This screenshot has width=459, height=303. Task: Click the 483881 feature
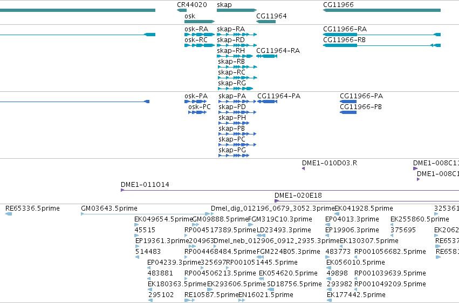tap(149, 279)
